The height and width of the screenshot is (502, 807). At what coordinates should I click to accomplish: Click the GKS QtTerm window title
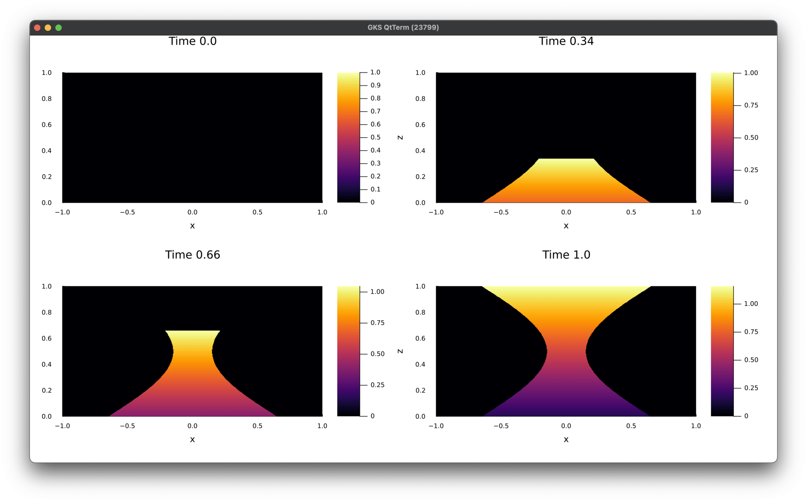pos(403,28)
